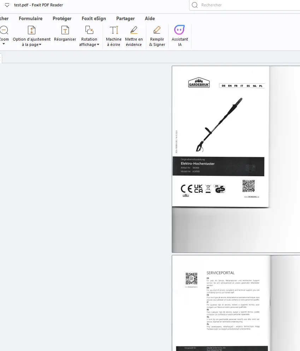Screen dimensions: 300x351
Task: Open the Partager ribbon tab
Action: click(x=125, y=19)
